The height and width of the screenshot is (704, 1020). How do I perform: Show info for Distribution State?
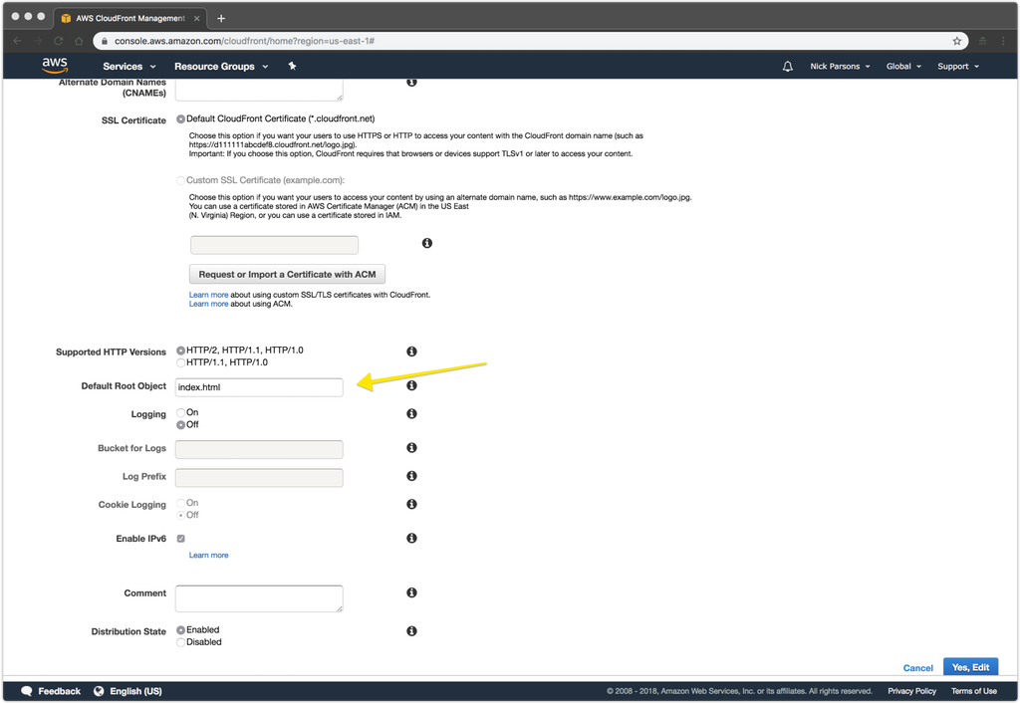tap(411, 631)
